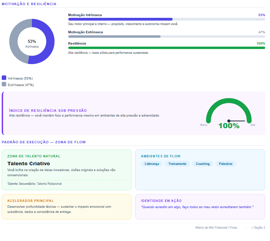270x241 pixels.
Task: Click the Matriz de Alto Potencial footer text
Action: 211,228
